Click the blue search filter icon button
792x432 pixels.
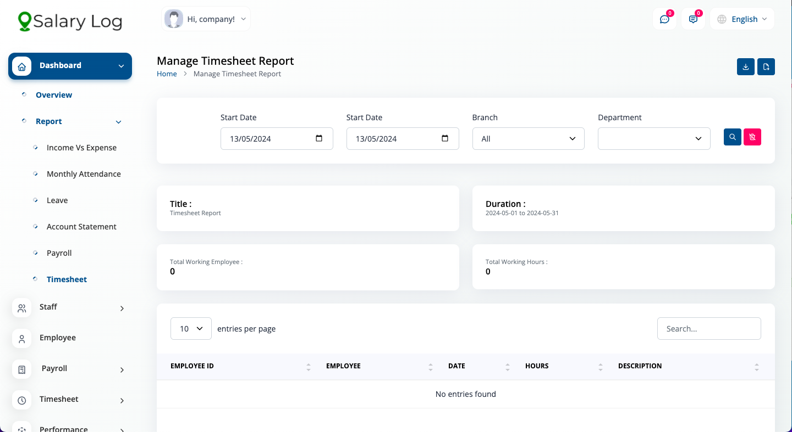(733, 137)
